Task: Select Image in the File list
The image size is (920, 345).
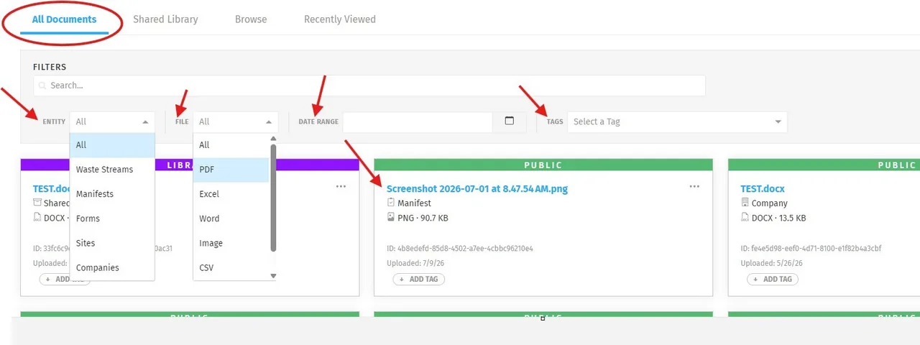Action: pos(231,243)
